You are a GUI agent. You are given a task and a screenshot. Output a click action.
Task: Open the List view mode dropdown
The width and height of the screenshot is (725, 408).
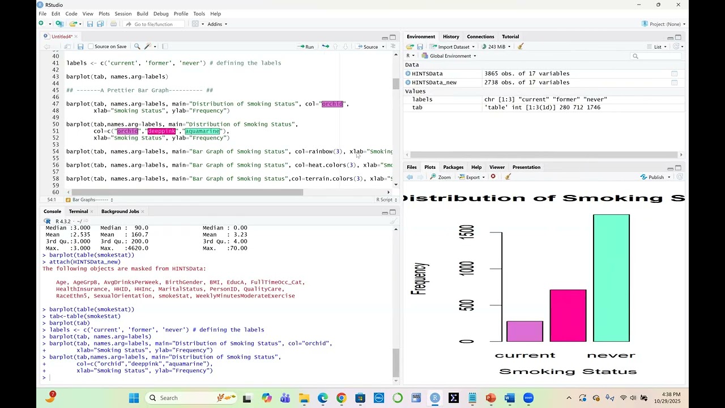tap(657, 46)
